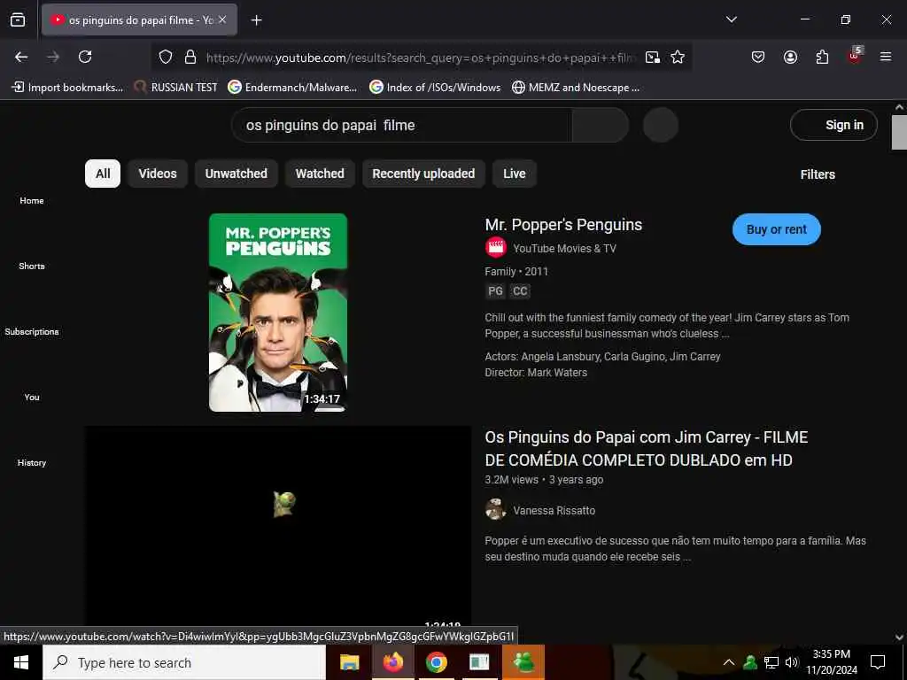Select the Recently uploaded chip
907x680 pixels.
point(423,174)
